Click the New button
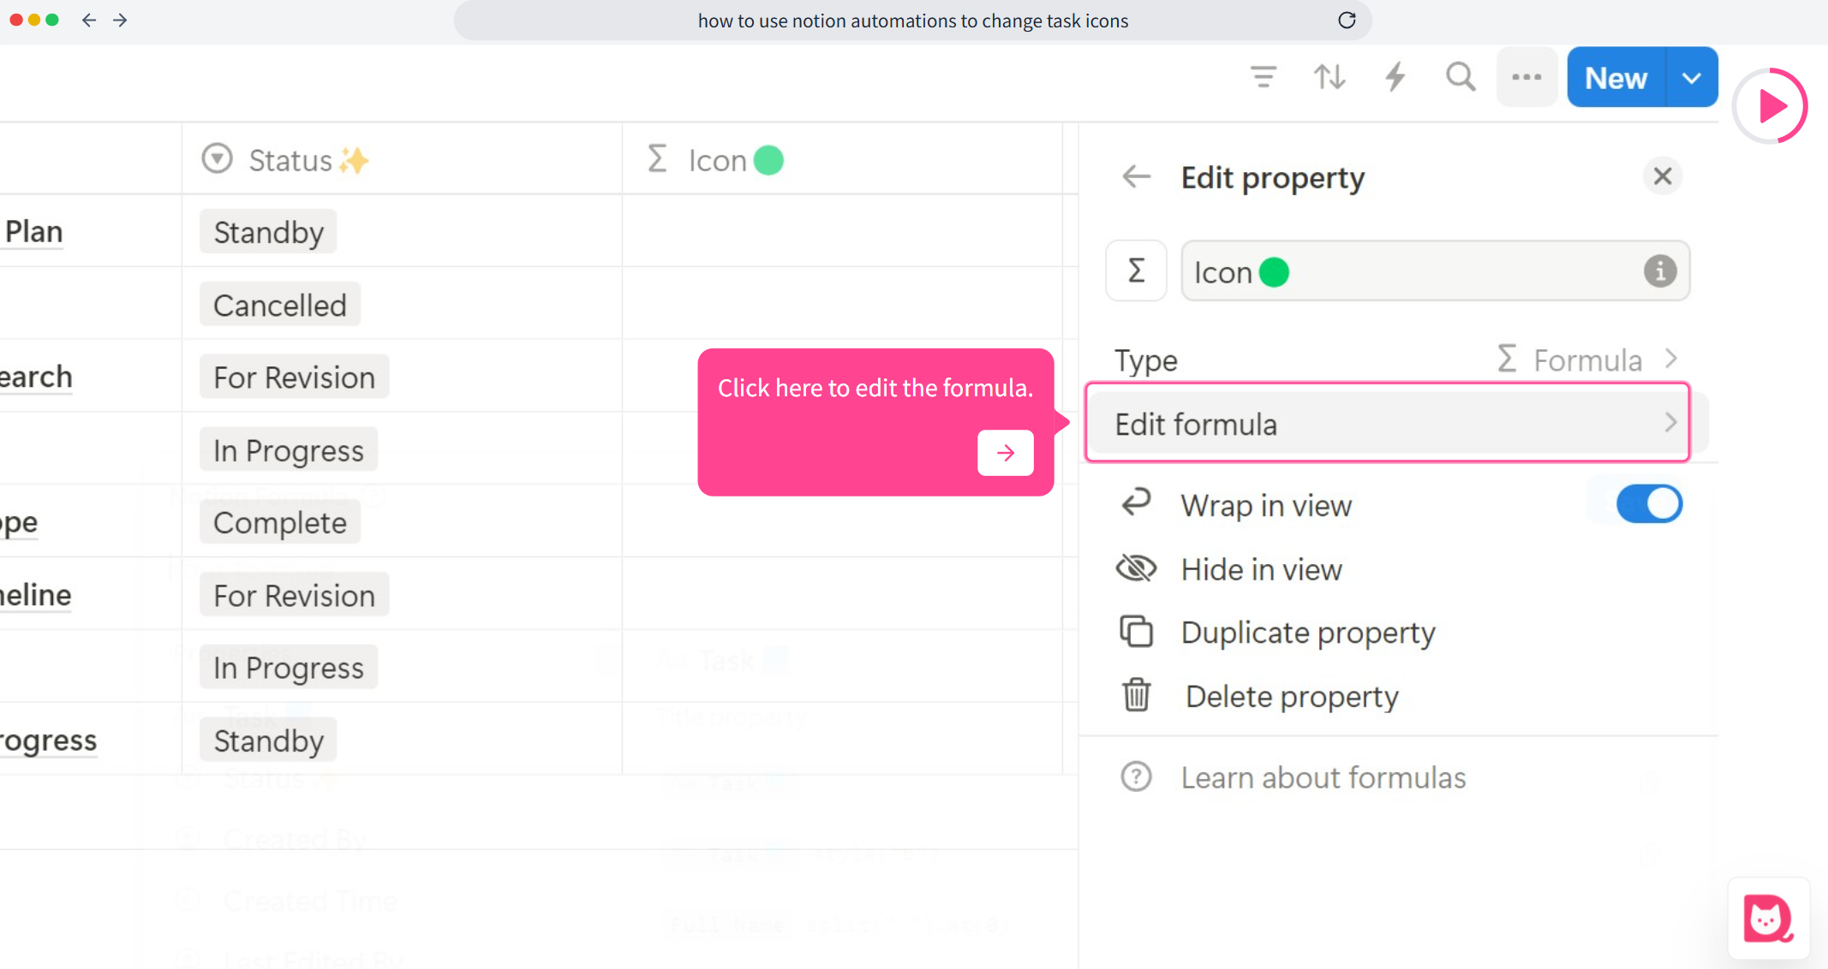 tap(1616, 77)
